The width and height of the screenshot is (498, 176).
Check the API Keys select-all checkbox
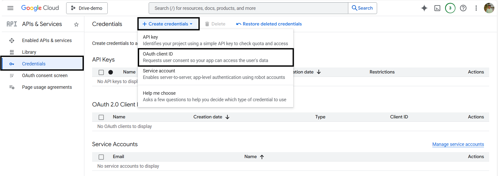pyautogui.click(x=101, y=72)
